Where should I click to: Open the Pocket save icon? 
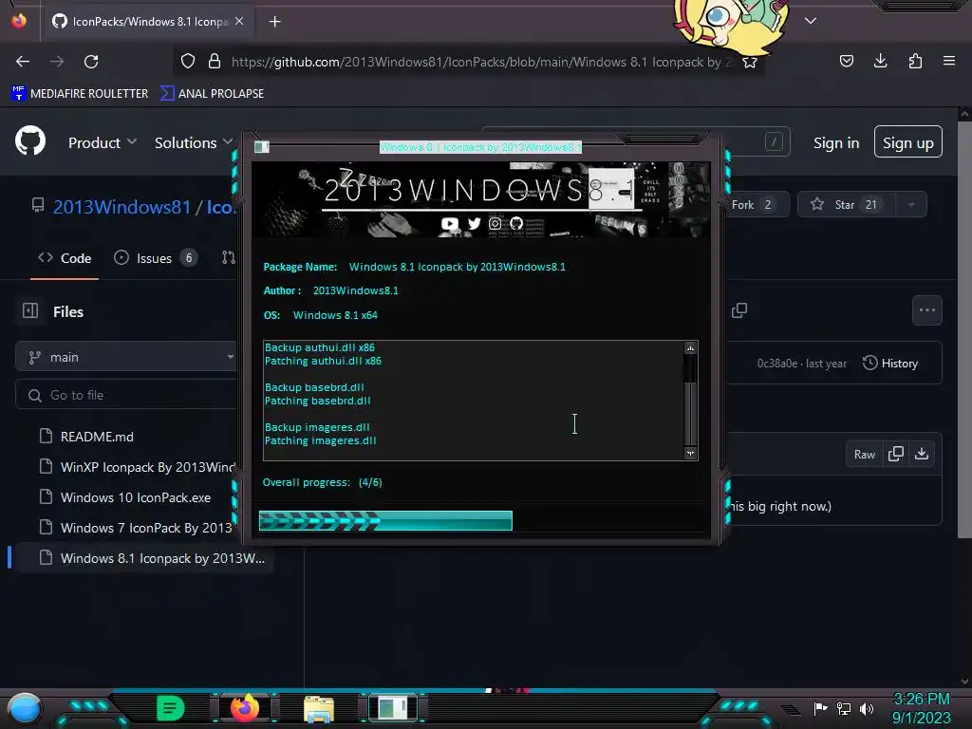click(847, 61)
